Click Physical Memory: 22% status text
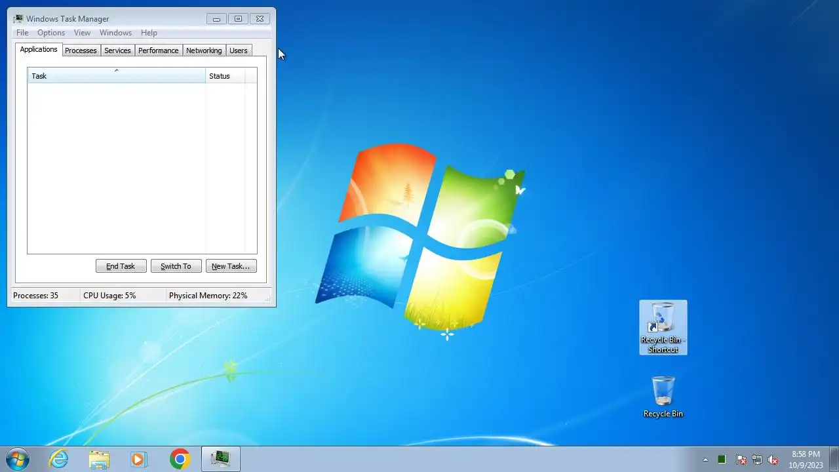 [x=208, y=296]
